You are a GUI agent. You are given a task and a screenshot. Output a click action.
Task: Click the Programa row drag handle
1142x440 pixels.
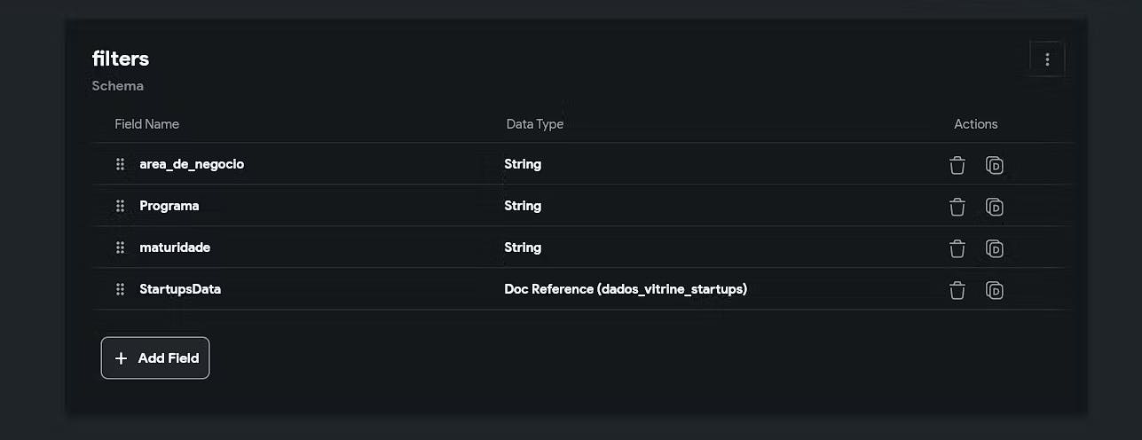(x=120, y=206)
